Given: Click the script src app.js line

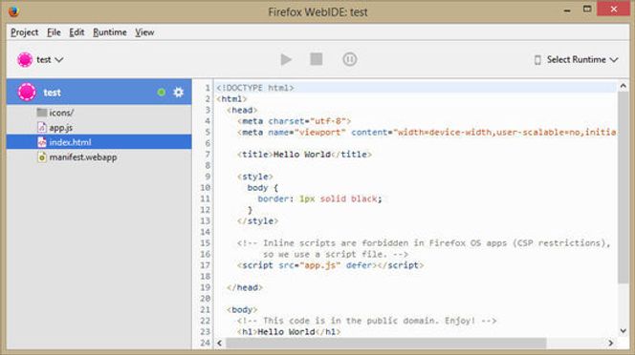Looking at the screenshot, I should click(331, 265).
